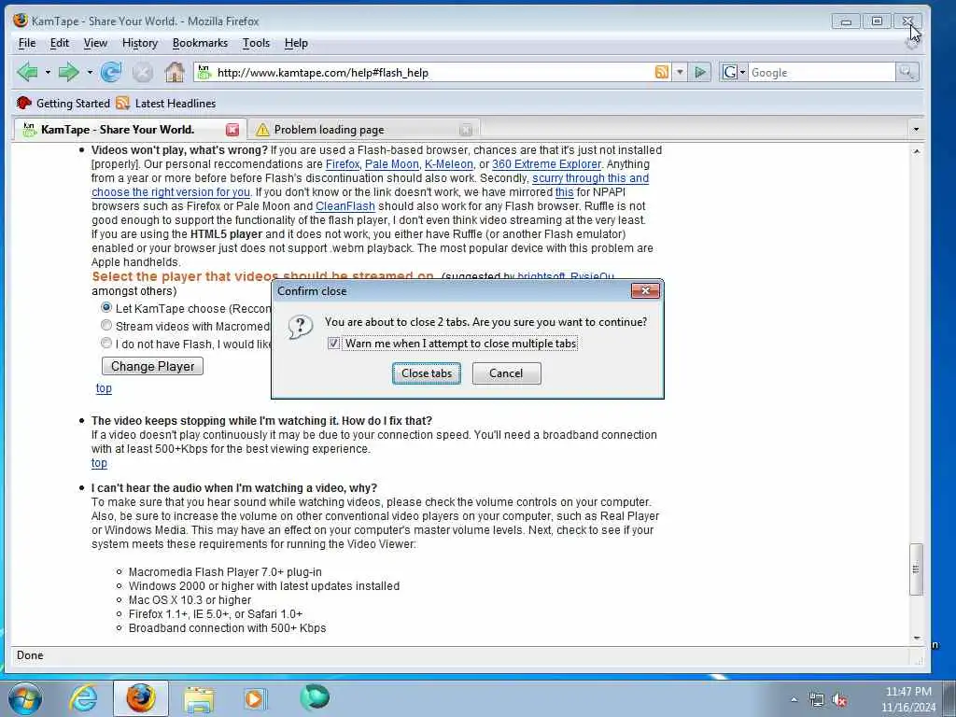Select I do not have Flash radio option
The image size is (956, 717).
(106, 343)
